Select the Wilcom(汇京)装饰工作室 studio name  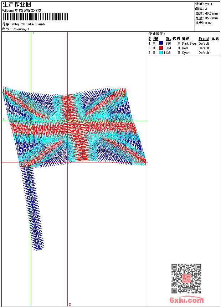[x=22, y=11]
